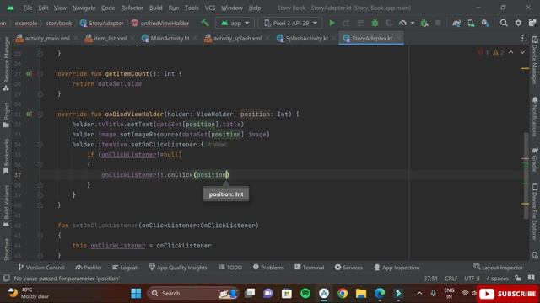Image resolution: width=540 pixels, height=303 pixels.
Task: Click the override gutter icon for onBindViewHolder
Action: [29, 114]
